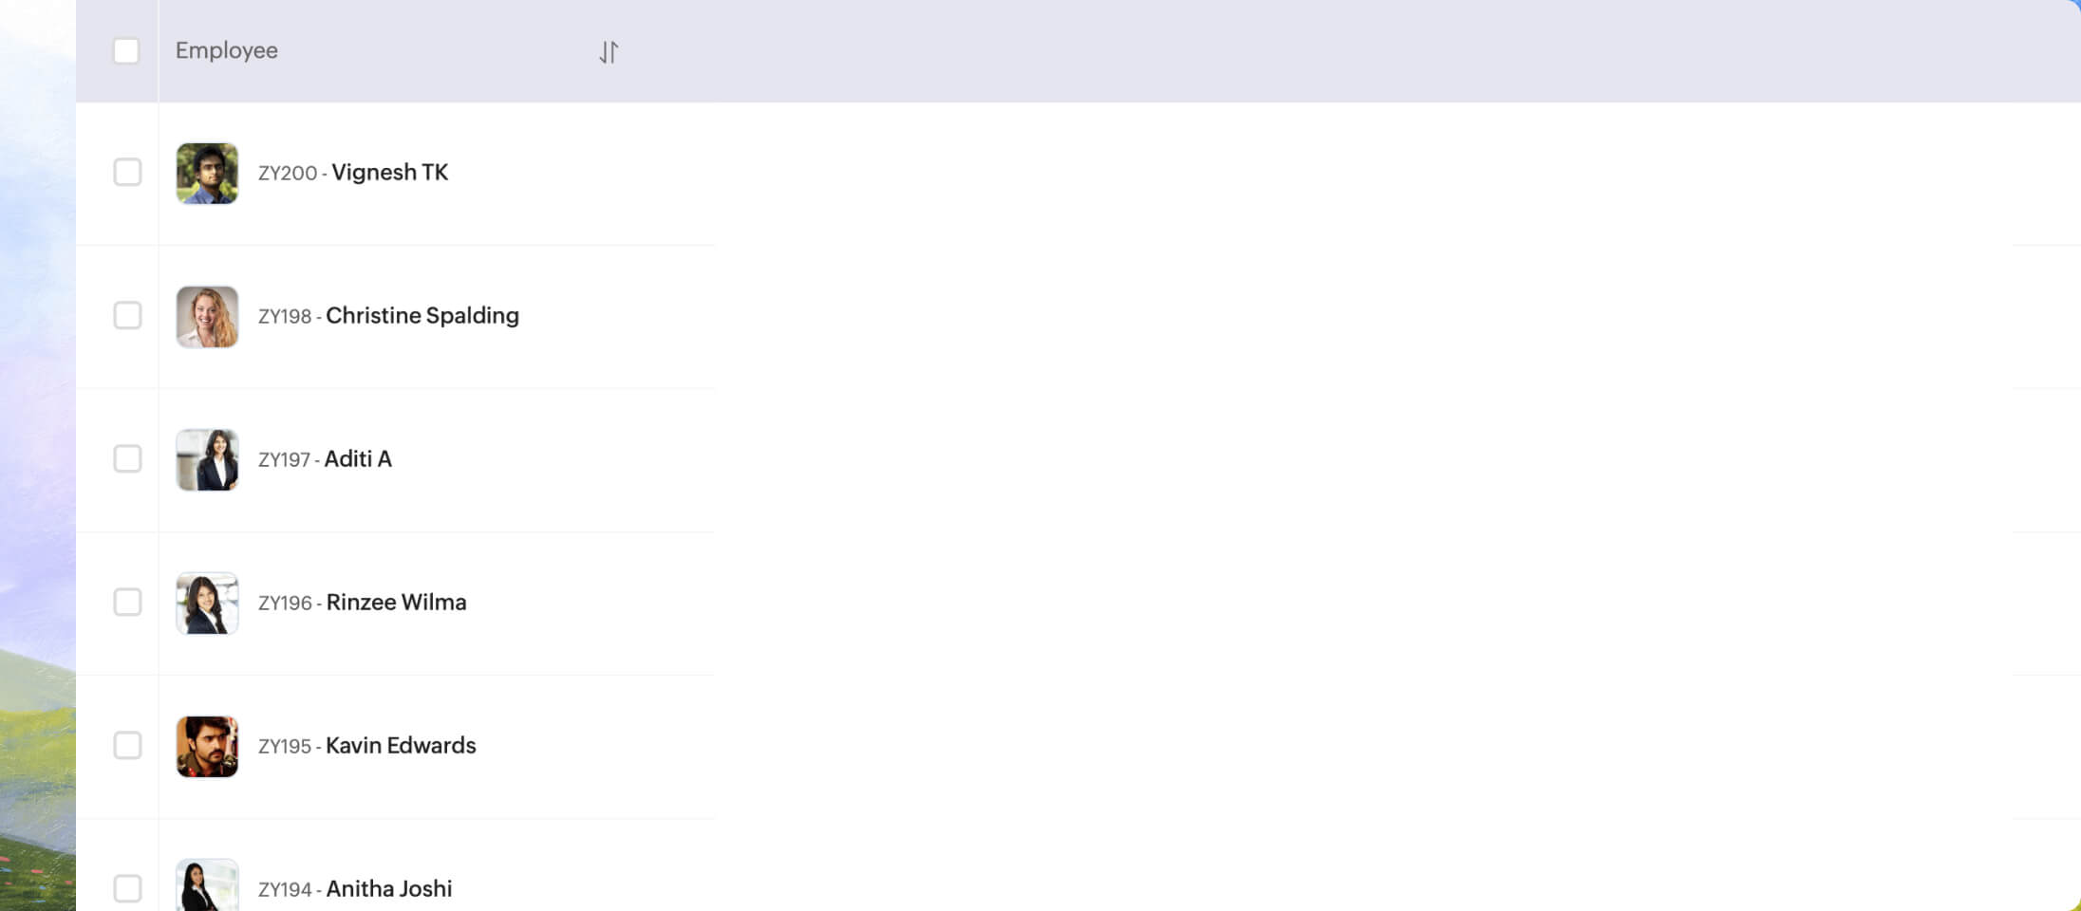Open Vignesh TK's profile photo
Viewport: 2081px width, 911px height.
coord(207,173)
